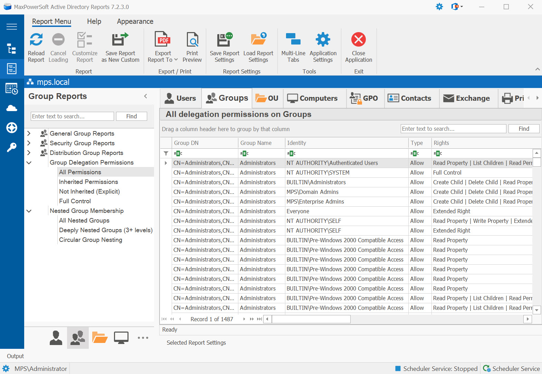Switch to Computer reports monitor bottom icon
The width and height of the screenshot is (542, 374).
click(121, 338)
